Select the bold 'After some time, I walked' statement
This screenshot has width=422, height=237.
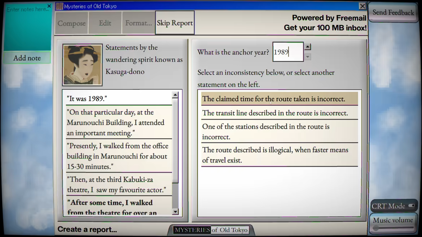119,206
